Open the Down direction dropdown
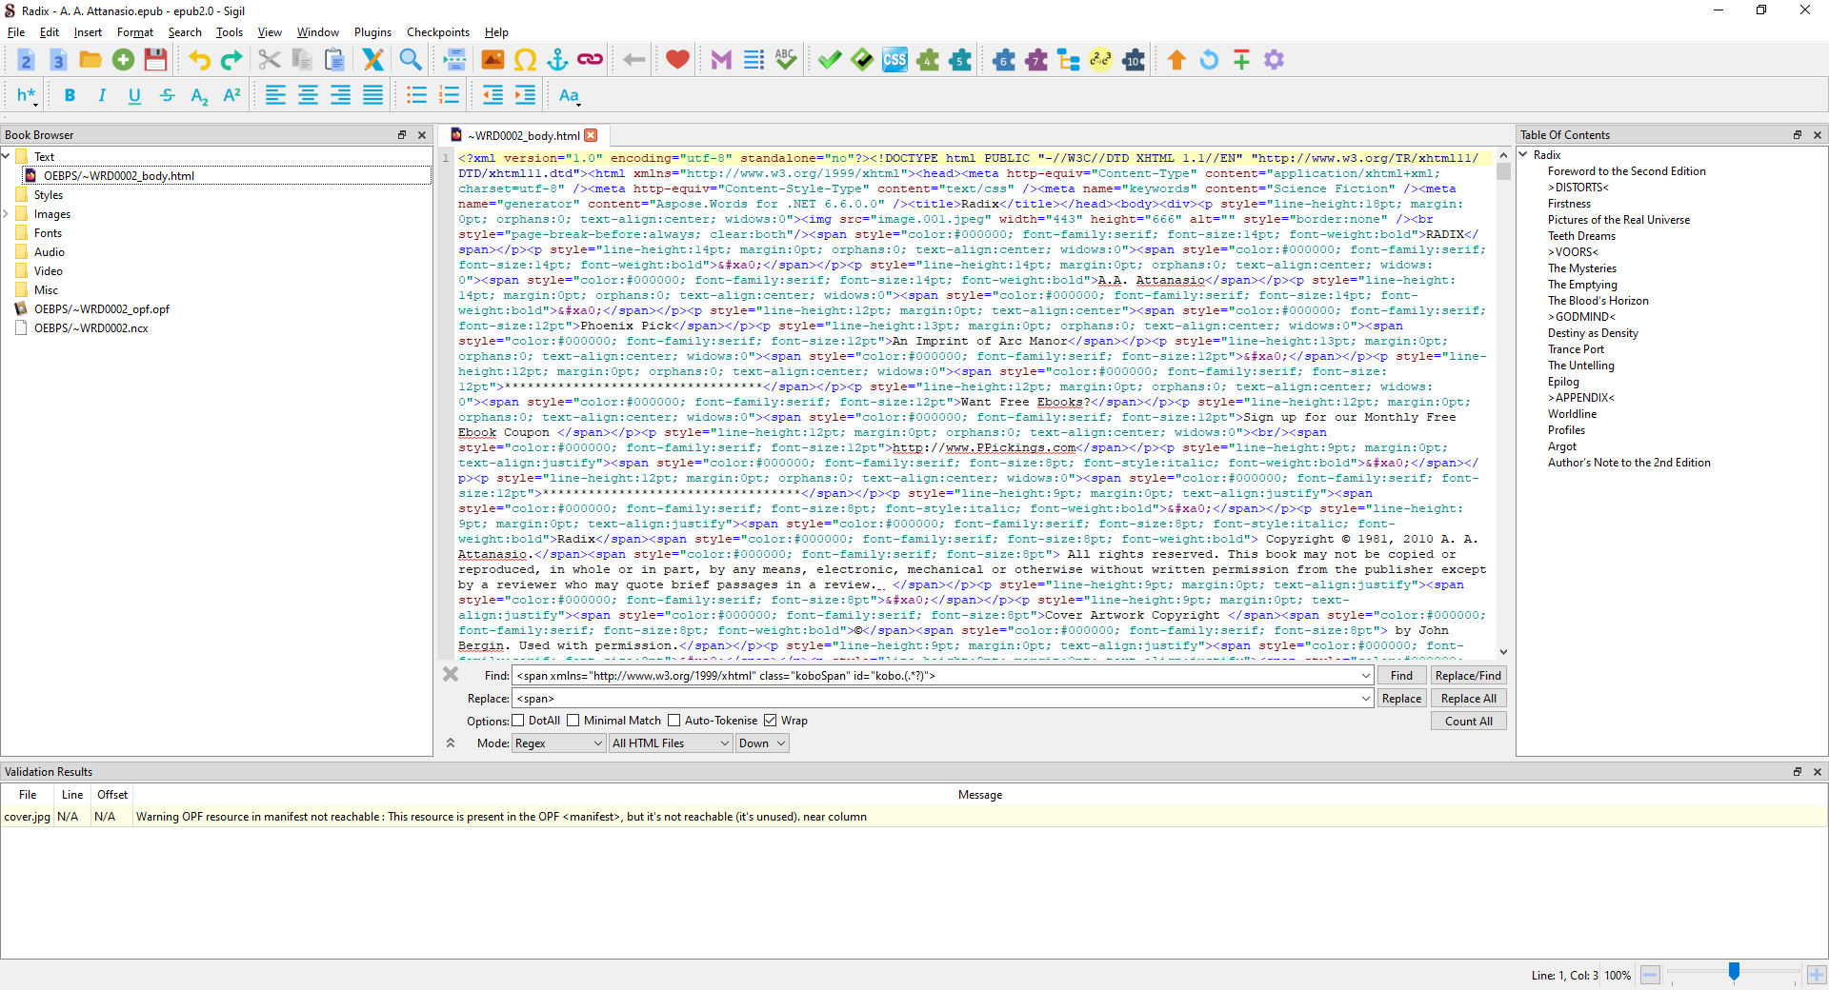This screenshot has height=990, width=1829. point(762,743)
